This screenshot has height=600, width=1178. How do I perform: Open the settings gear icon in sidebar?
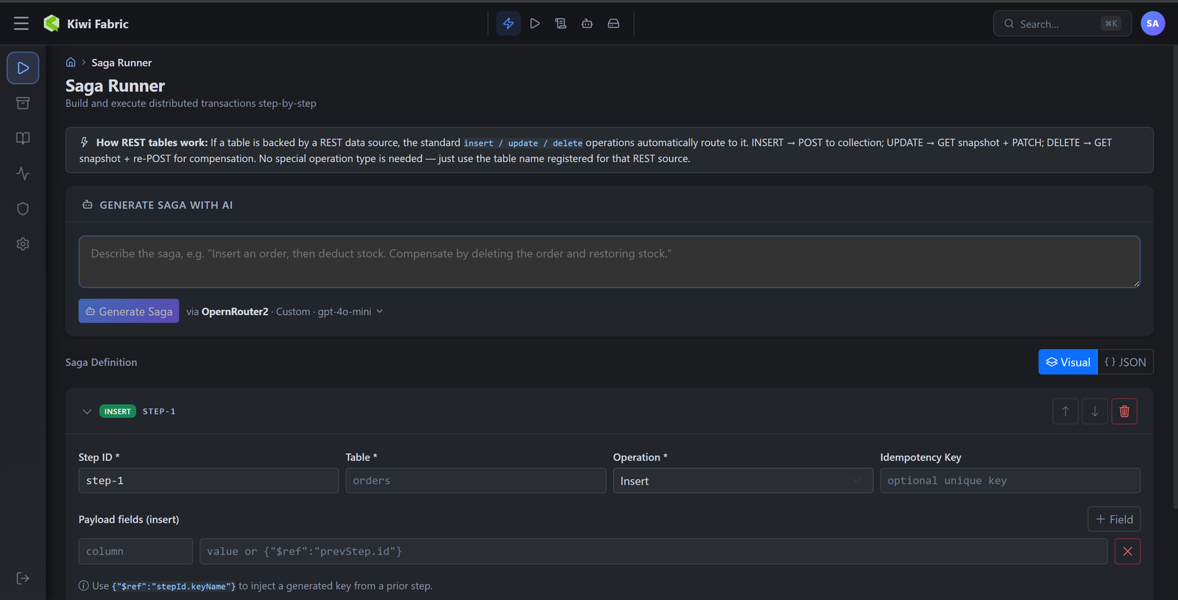pos(23,244)
